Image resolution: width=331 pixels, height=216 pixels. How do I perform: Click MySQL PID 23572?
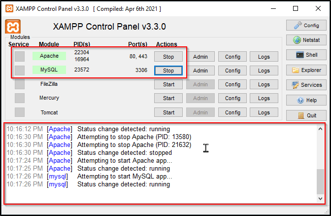pos(82,70)
